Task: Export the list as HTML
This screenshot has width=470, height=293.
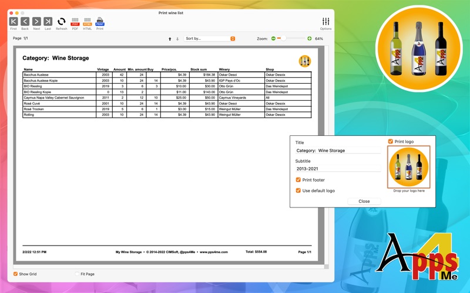Action: tap(87, 22)
